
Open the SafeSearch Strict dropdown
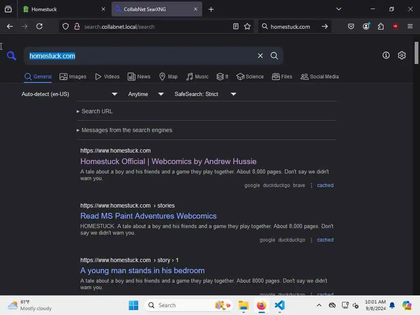click(205, 94)
